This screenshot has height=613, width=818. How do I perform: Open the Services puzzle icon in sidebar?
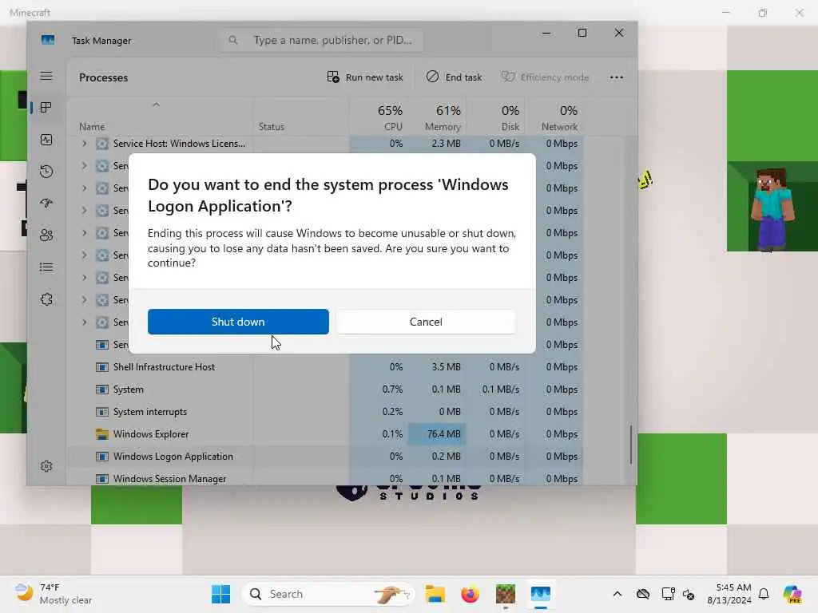point(46,300)
